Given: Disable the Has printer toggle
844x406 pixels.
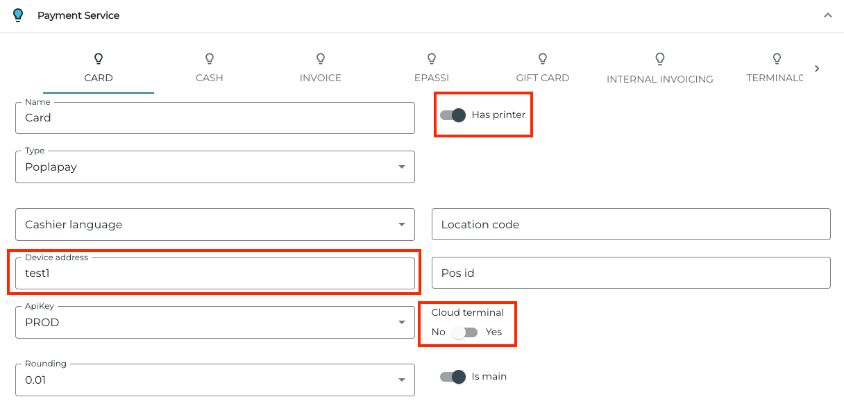Looking at the screenshot, I should [x=453, y=115].
